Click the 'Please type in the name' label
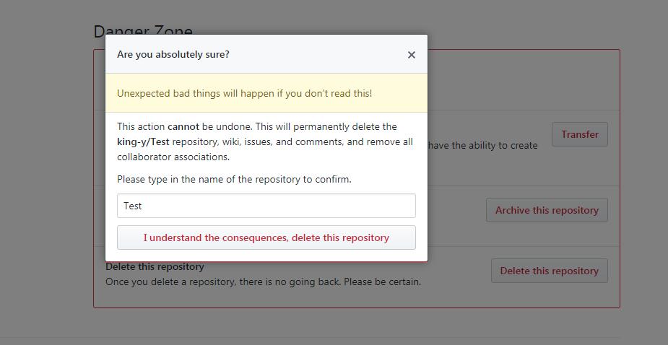Image resolution: width=668 pixels, height=345 pixels. (x=234, y=179)
